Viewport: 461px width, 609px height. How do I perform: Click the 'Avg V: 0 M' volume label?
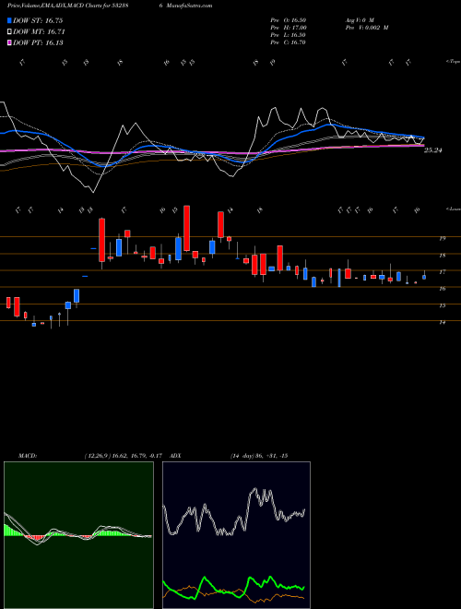pyautogui.click(x=359, y=19)
